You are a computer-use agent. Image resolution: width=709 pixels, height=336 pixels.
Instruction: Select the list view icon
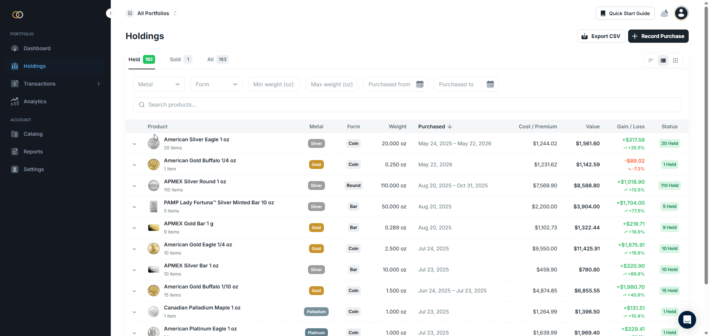coord(663,60)
